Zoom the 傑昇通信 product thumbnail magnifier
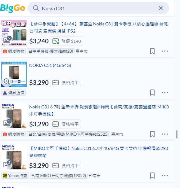The height and width of the screenshot is (188, 180). (7, 81)
